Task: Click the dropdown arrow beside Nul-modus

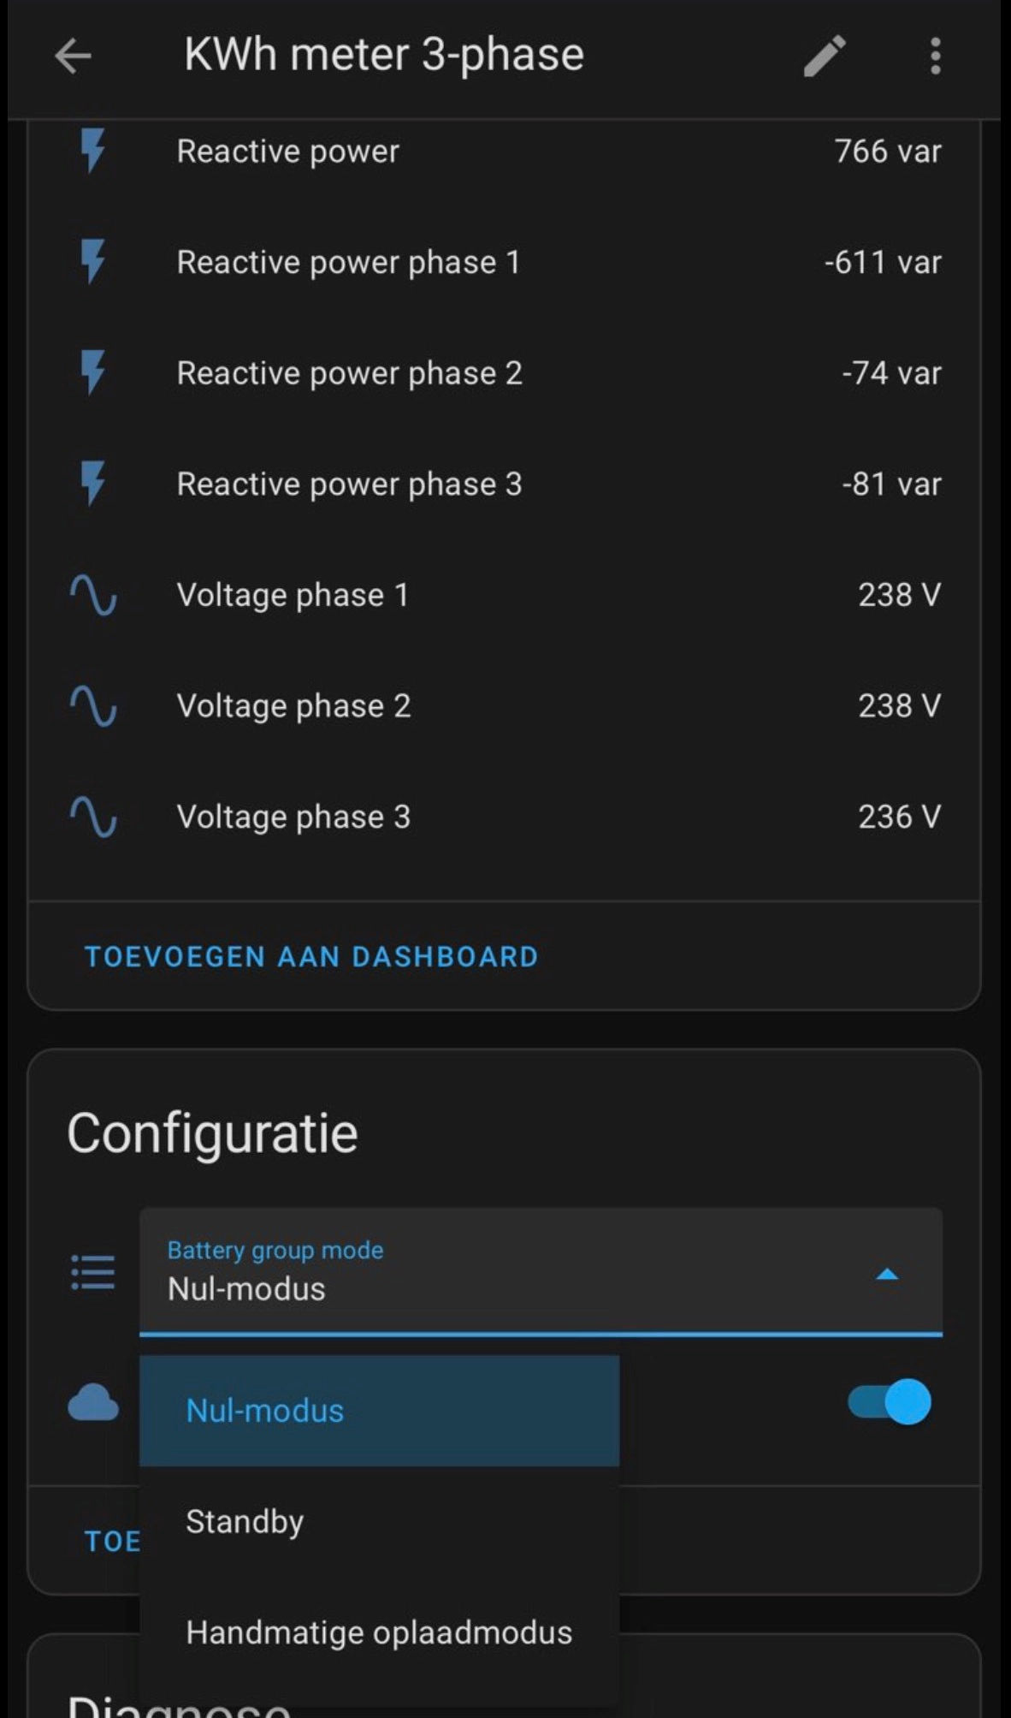Action: click(x=887, y=1274)
